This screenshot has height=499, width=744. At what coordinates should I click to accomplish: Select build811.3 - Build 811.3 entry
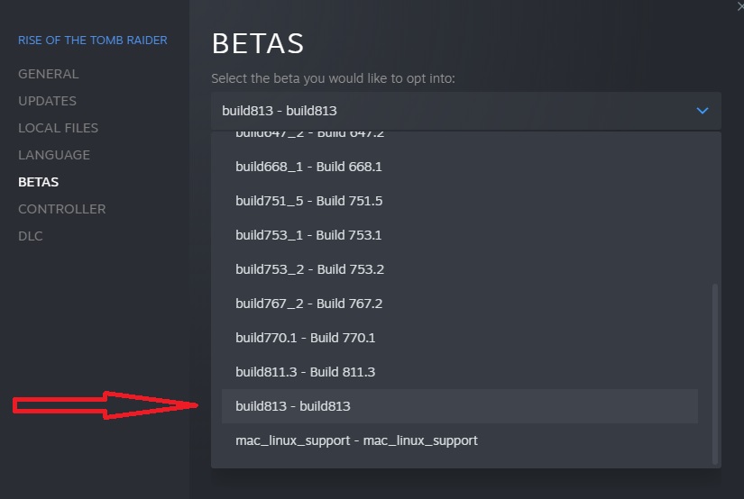coord(459,372)
